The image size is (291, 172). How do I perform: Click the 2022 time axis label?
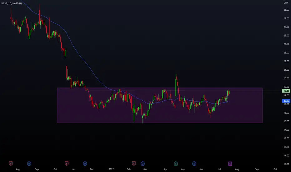coord(111,169)
